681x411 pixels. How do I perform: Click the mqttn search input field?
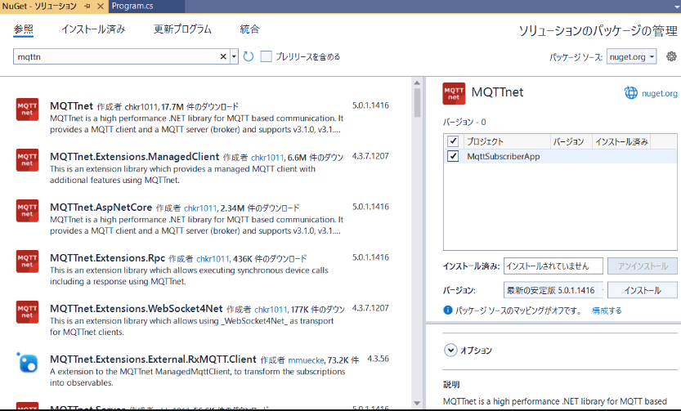[116, 56]
